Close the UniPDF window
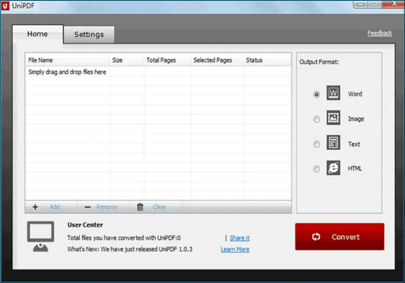The height and width of the screenshot is (283, 405). coord(393,4)
